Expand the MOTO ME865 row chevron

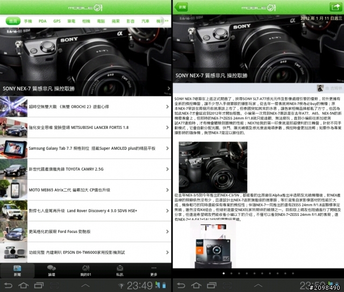point(167,190)
